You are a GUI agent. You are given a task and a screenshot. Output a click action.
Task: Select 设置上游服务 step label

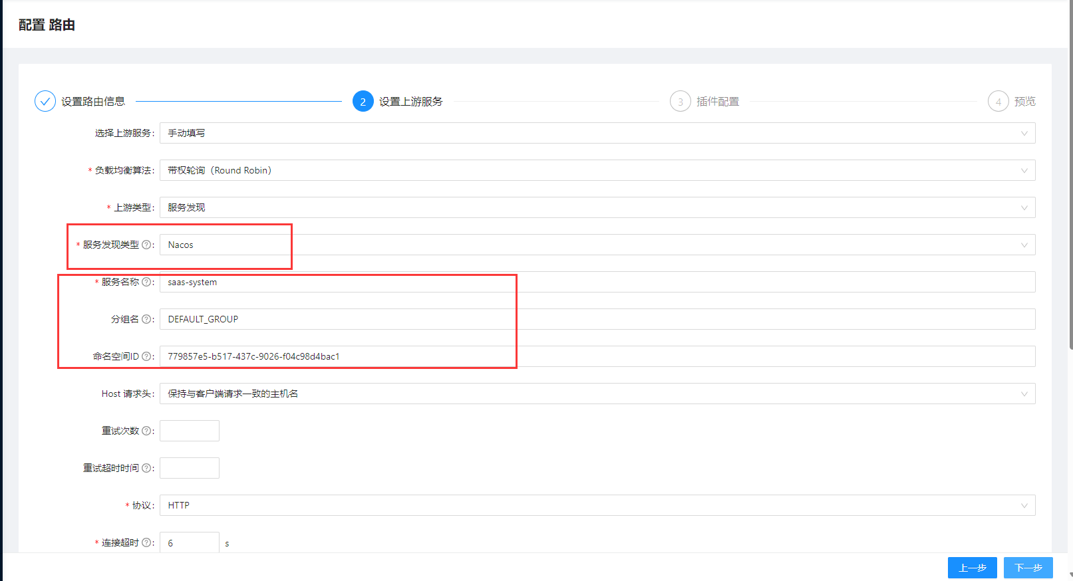tap(411, 101)
